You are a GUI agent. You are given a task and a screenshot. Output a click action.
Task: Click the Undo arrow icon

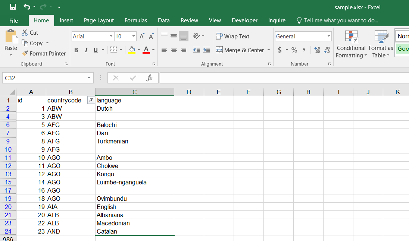[26, 7]
